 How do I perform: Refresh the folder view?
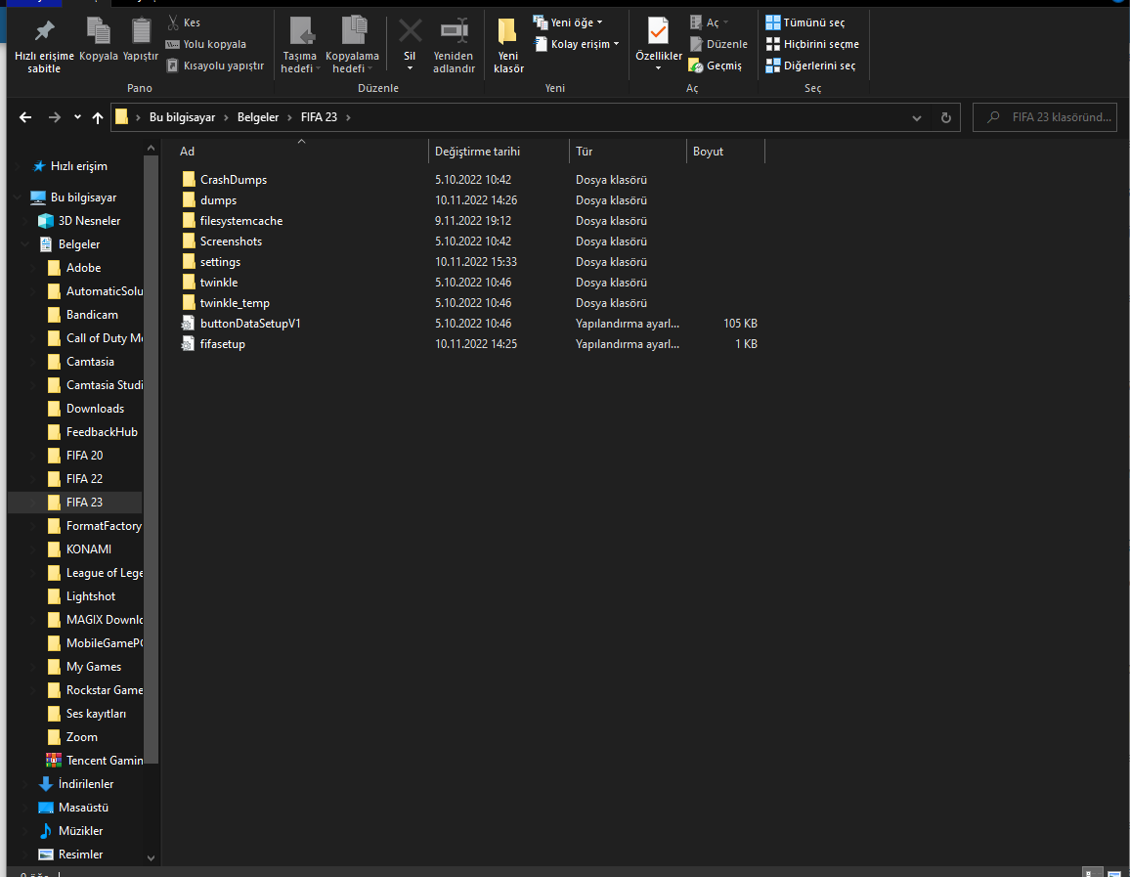pyautogui.click(x=945, y=117)
